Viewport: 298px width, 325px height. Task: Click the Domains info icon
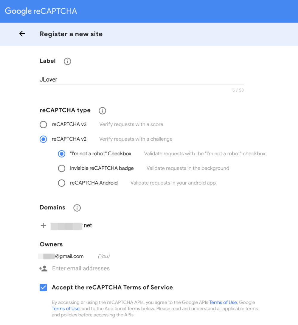[77, 208]
